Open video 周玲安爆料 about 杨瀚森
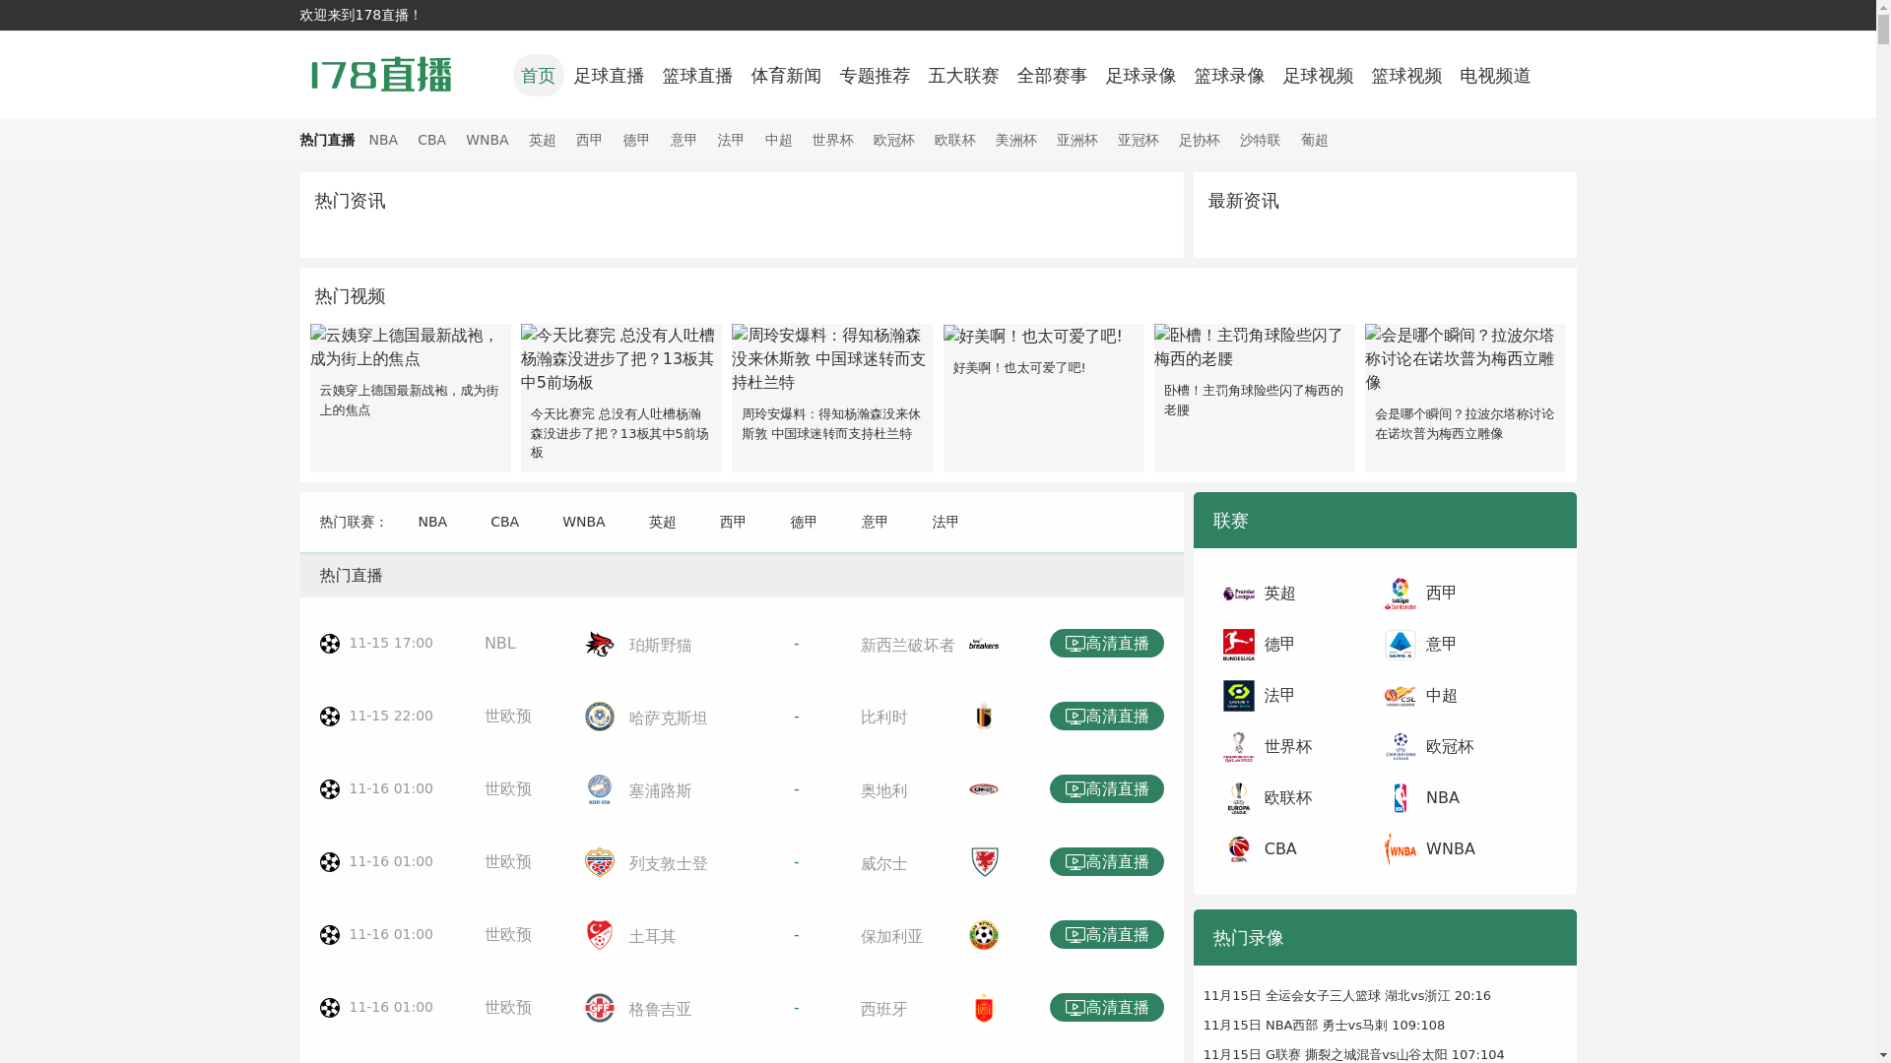1891x1063 pixels. pos(832,398)
